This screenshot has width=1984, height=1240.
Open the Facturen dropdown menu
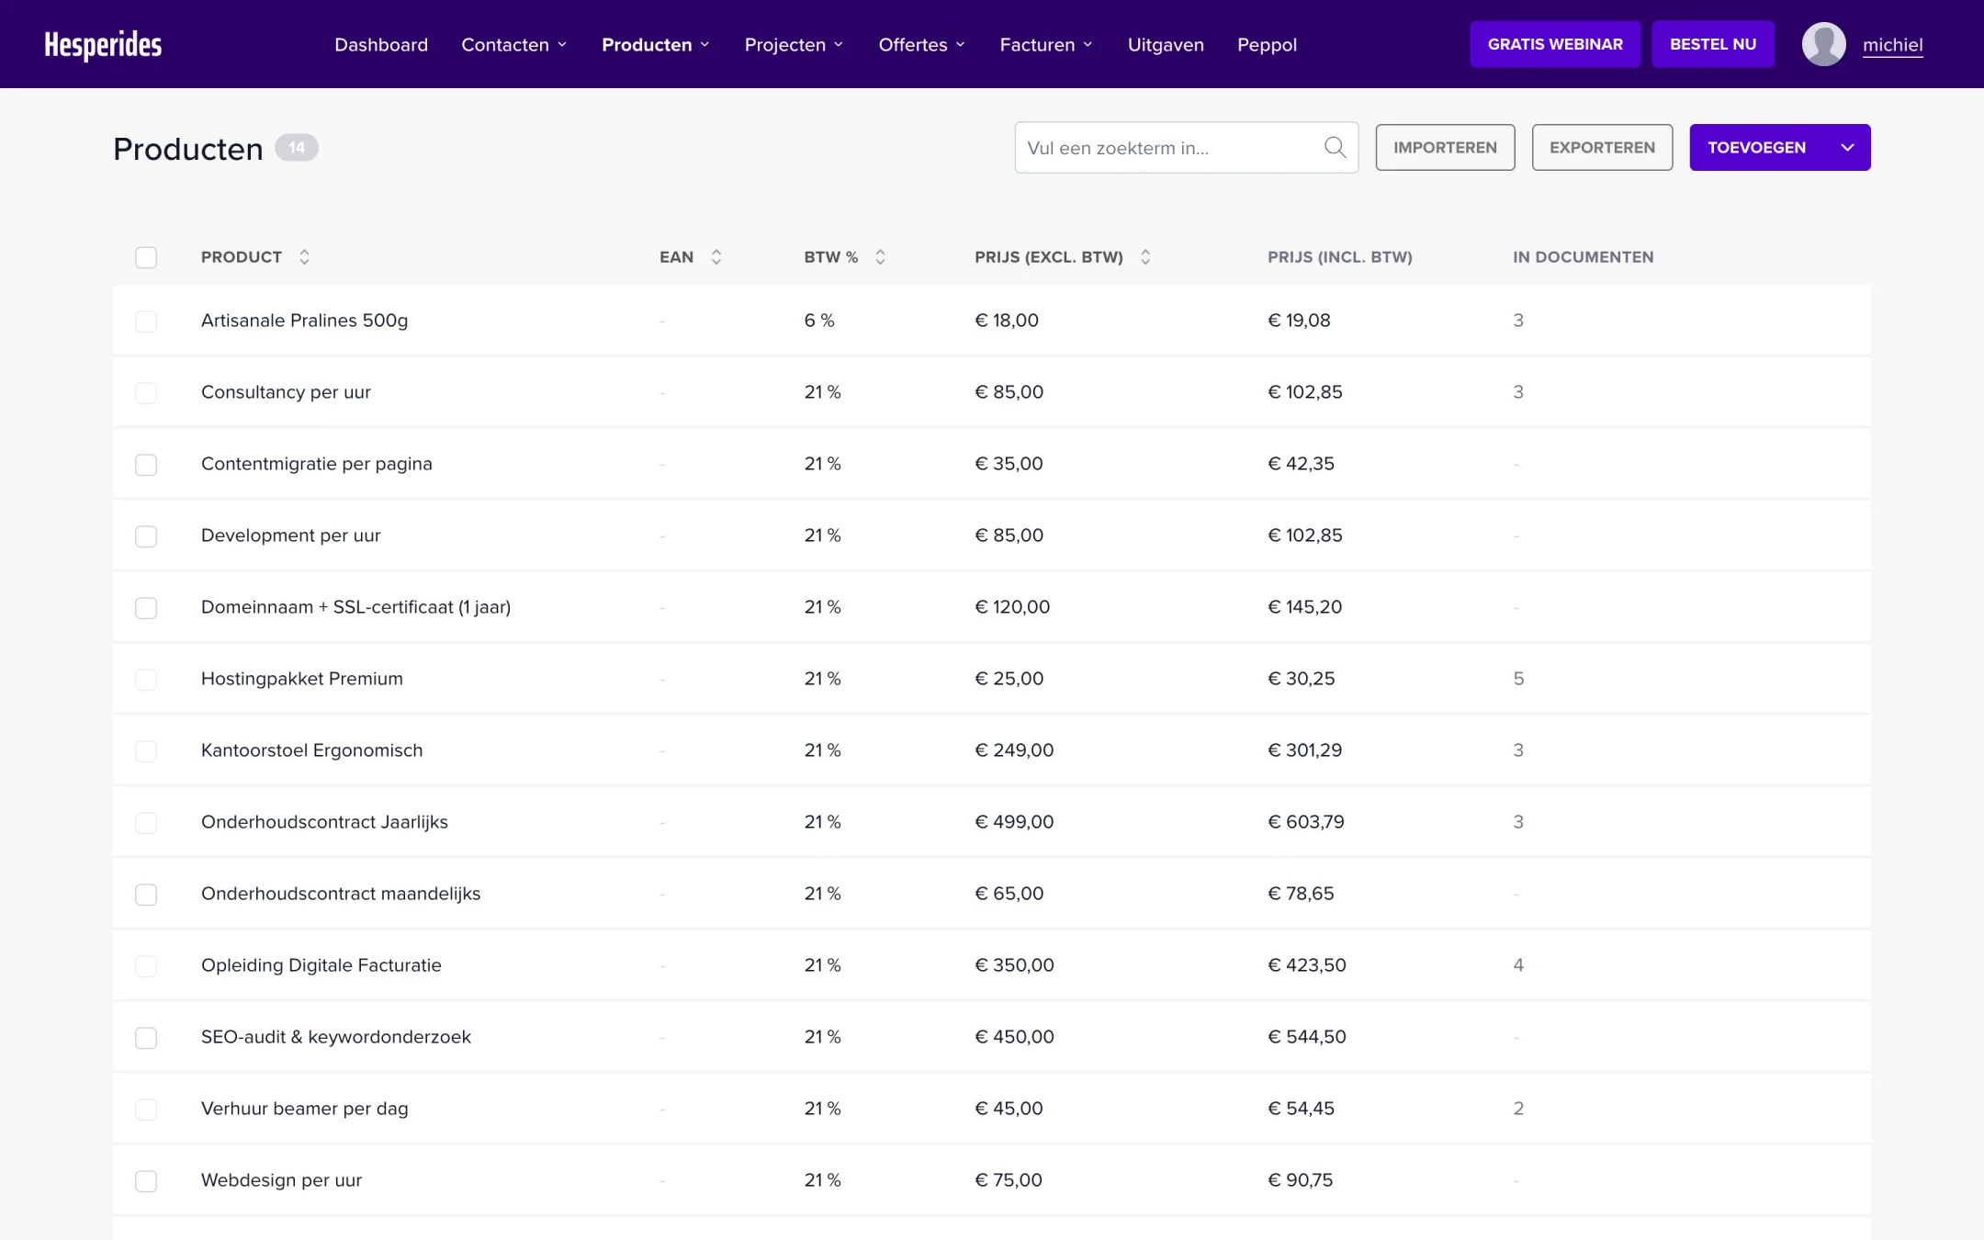coord(1046,44)
